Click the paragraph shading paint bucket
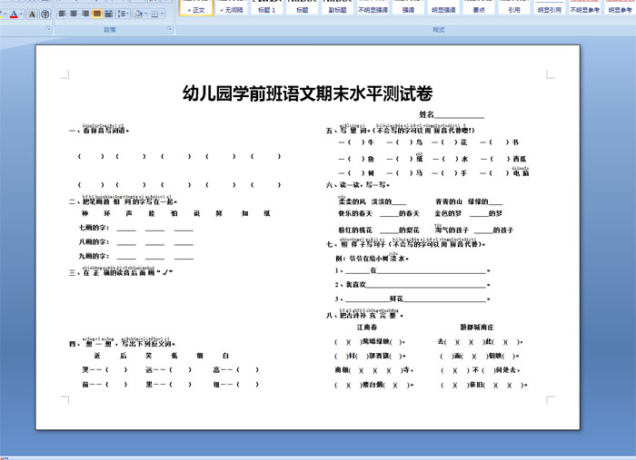 coord(138,14)
